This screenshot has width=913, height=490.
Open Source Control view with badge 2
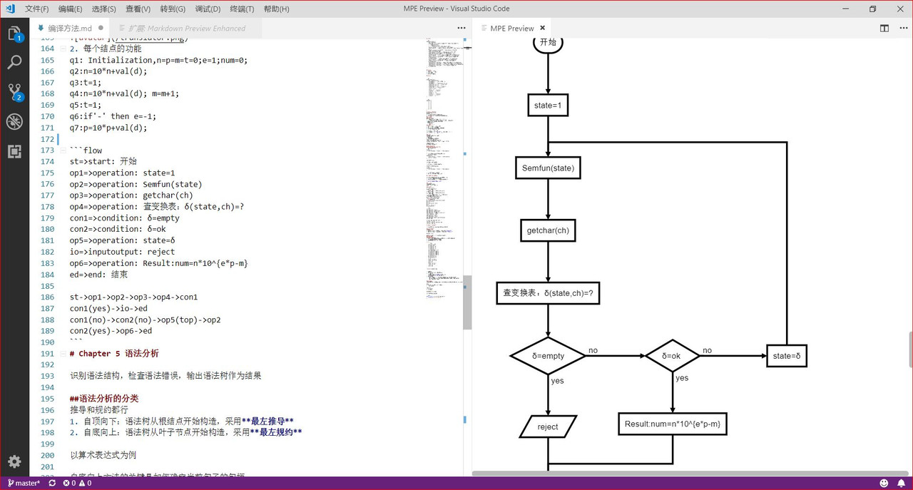pos(14,92)
